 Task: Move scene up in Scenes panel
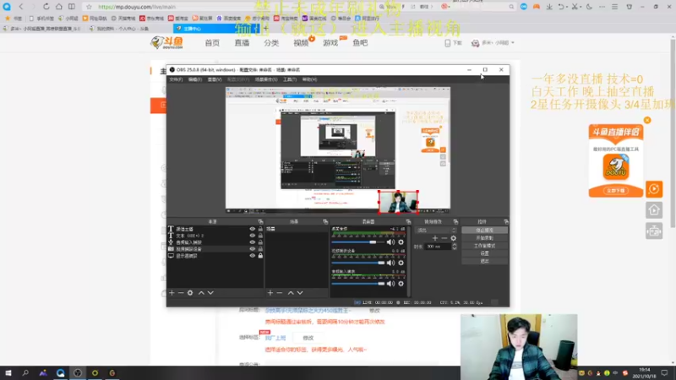(x=291, y=293)
